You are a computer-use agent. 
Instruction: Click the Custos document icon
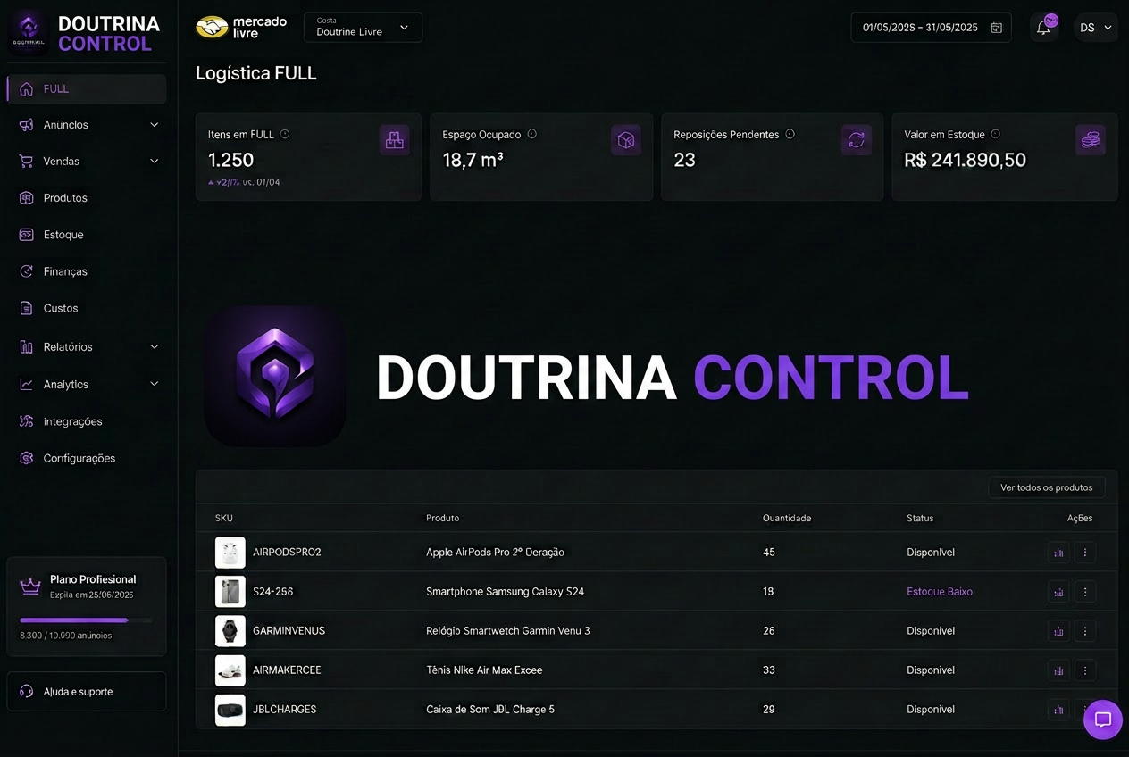click(x=26, y=308)
